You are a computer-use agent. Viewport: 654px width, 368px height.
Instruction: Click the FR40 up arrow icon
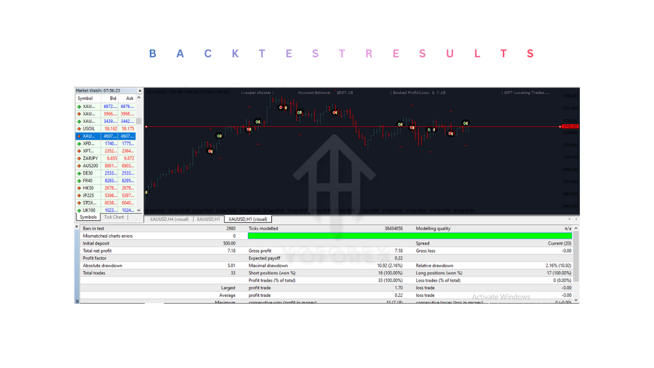[x=79, y=181]
